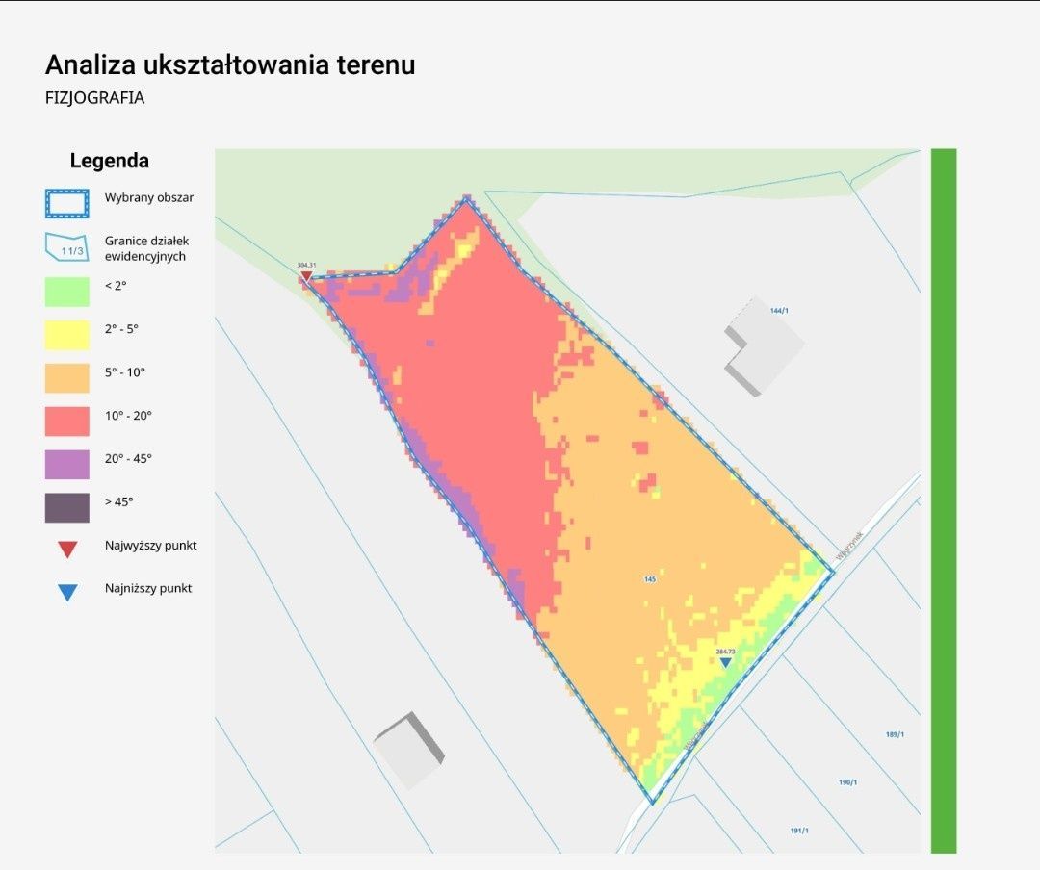The width and height of the screenshot is (1040, 870).
Task: Click the 284.73 lowest point marker on map
Action: tap(725, 662)
